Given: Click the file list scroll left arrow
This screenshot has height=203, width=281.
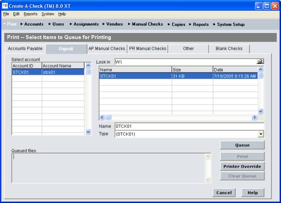Looking at the screenshot, I should (x=102, y=117).
